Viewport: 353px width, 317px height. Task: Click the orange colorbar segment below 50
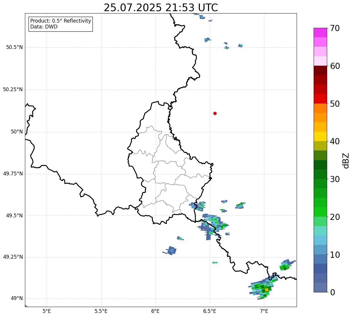320,108
